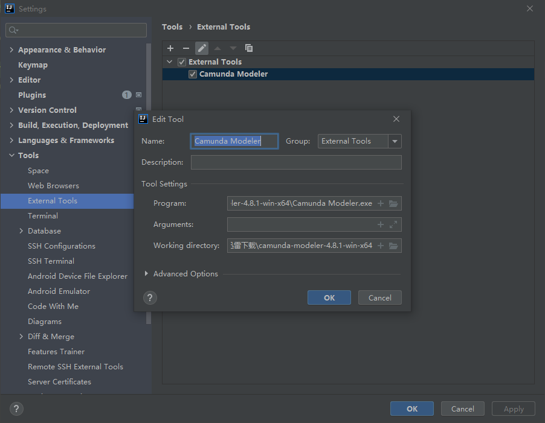Open Remote SSH External Tools settings

(x=76, y=367)
